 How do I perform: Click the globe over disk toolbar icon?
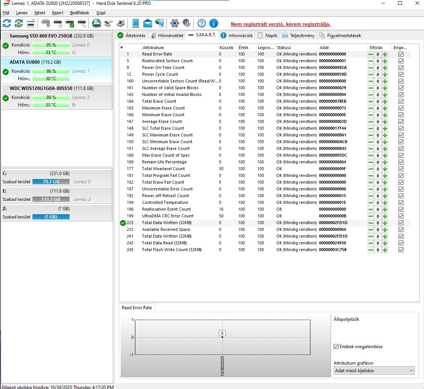coord(97,24)
